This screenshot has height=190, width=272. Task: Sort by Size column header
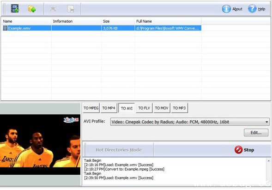tap(118, 21)
